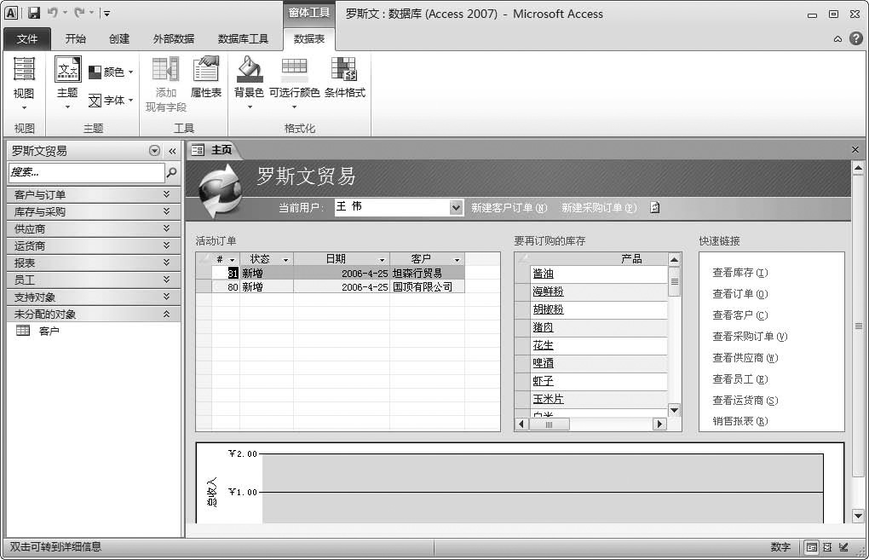Click the navigation pane 搜索 box

(x=86, y=172)
